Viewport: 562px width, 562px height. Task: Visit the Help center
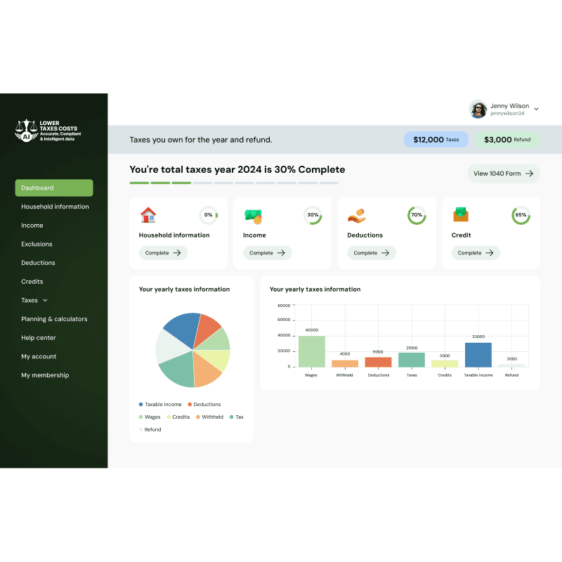point(39,338)
